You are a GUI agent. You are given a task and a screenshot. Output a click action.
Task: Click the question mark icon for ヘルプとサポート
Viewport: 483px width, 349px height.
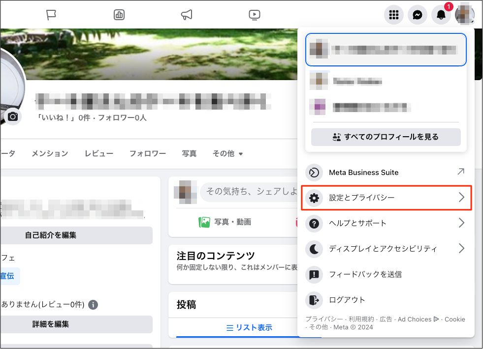pyautogui.click(x=314, y=224)
